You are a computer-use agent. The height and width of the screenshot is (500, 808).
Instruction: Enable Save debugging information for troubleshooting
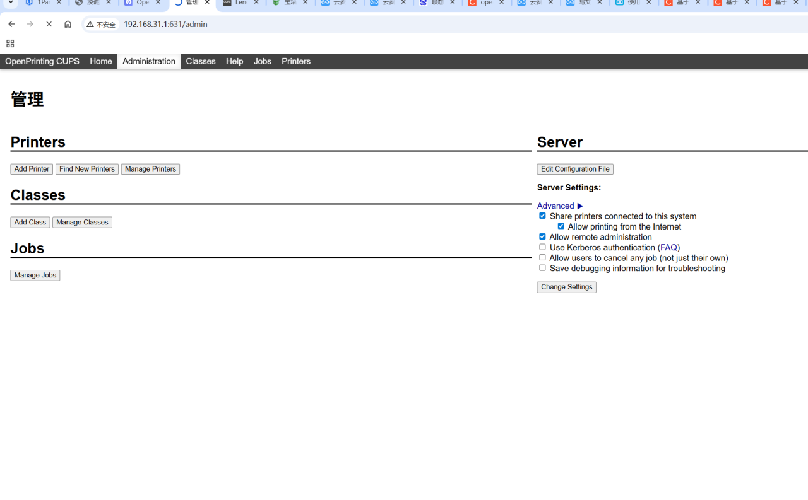coord(542,268)
